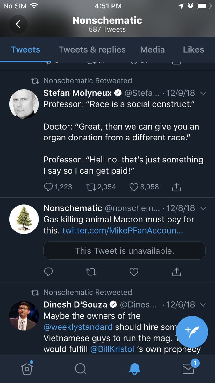
Task: Expand options chevron on Stefan Molyneux tweet
Action: pos(203,93)
